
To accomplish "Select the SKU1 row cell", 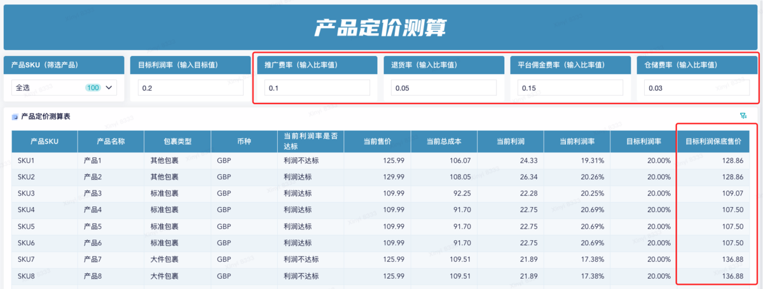I will (x=45, y=161).
